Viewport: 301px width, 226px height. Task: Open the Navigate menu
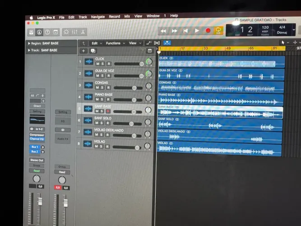(98, 17)
